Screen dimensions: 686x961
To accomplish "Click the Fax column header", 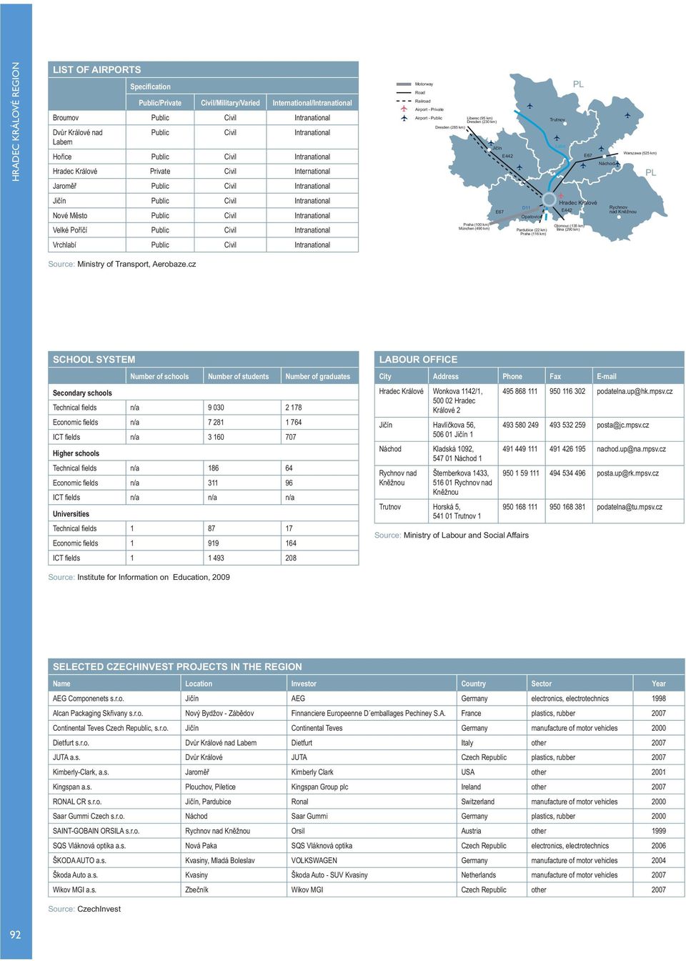I will coord(555,377).
